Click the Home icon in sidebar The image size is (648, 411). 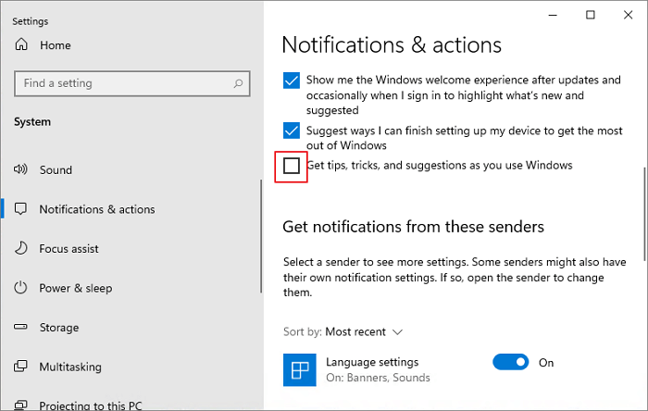21,45
